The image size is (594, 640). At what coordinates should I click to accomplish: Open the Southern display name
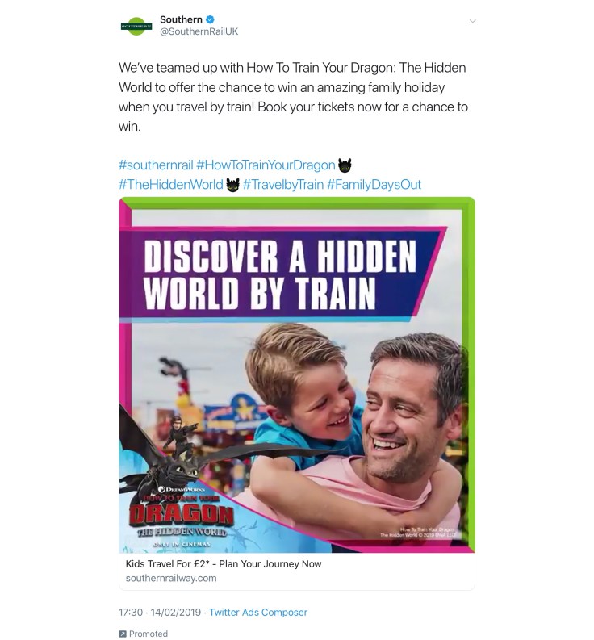point(181,19)
